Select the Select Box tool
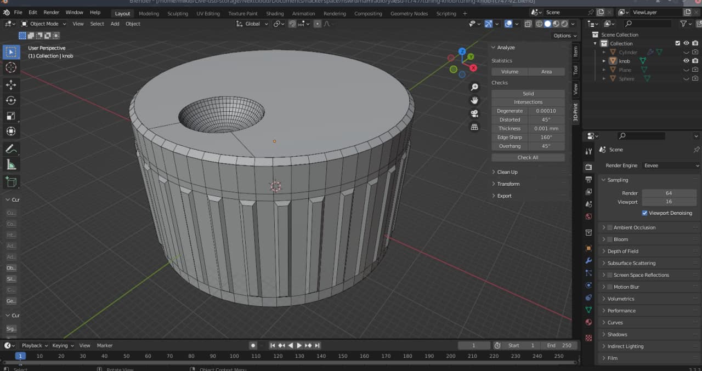Viewport: 702px width, 371px height. pyautogui.click(x=11, y=52)
